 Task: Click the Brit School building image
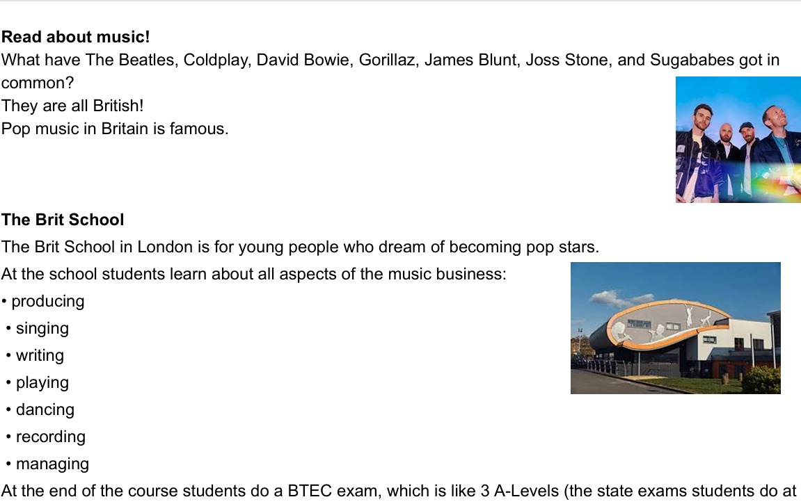click(675, 328)
